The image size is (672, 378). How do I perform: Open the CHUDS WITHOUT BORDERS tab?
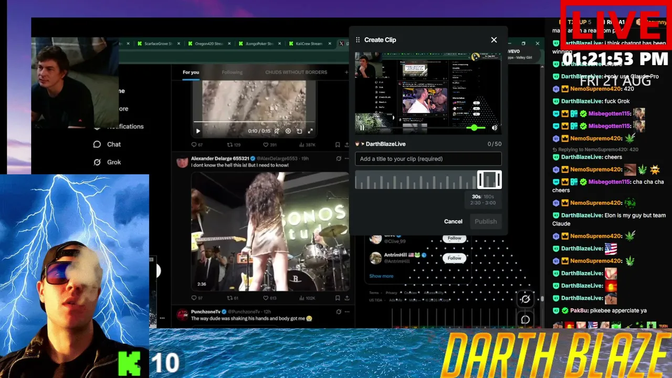pyautogui.click(x=296, y=72)
